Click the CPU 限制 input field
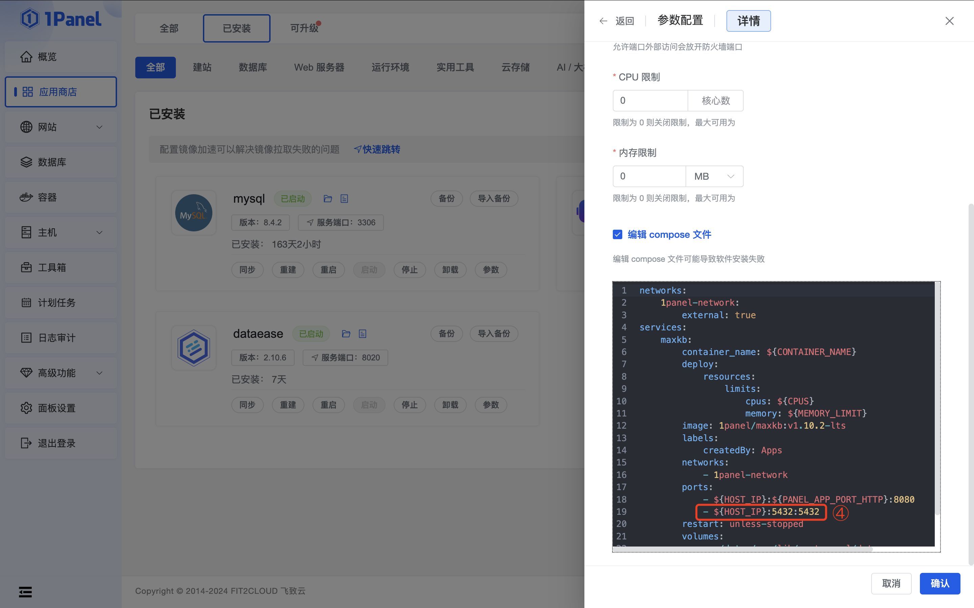 (650, 100)
